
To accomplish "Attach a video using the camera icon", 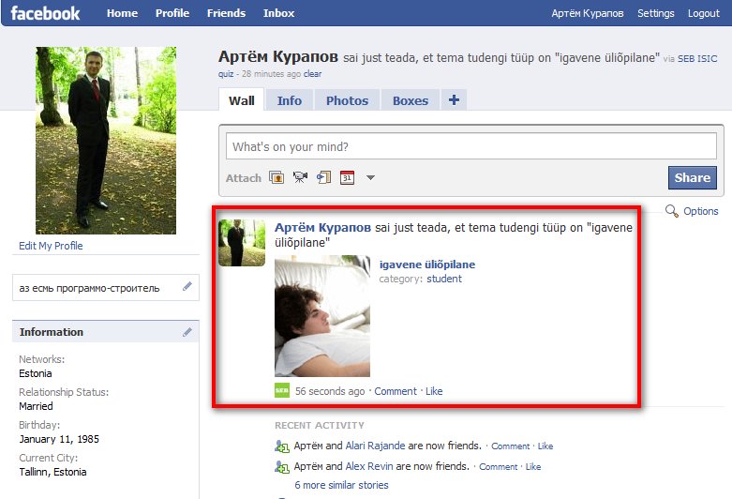I will pos(300,177).
